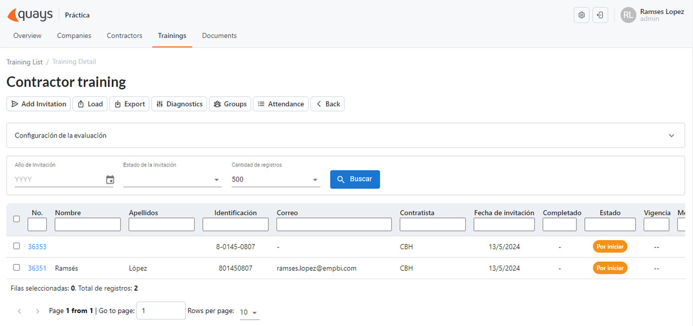The height and width of the screenshot is (326, 693).
Task: Click the settings gear icon
Action: click(x=581, y=14)
